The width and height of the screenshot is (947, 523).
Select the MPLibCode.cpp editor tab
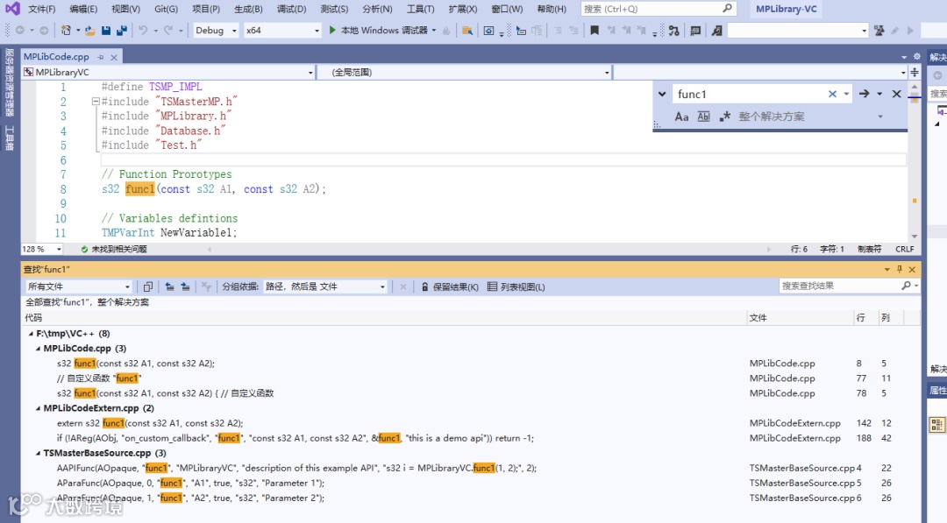56,57
